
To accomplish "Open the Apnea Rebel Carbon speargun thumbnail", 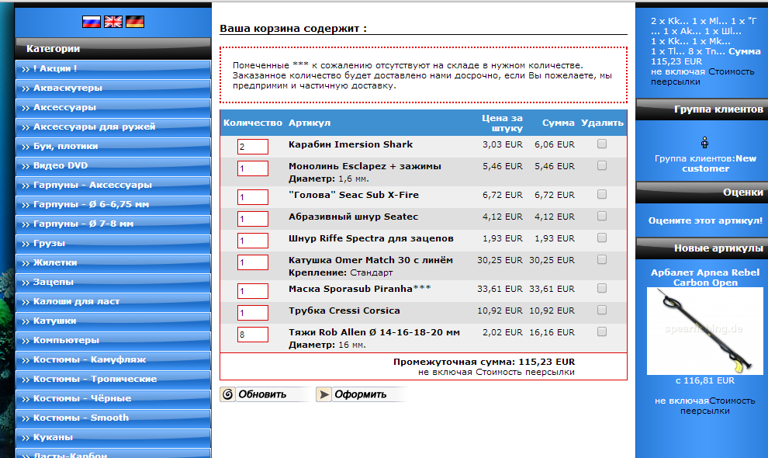I will pos(705,331).
